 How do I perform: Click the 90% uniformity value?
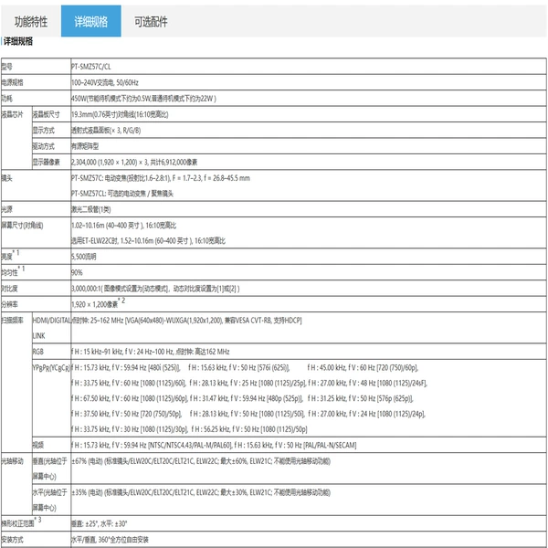(x=77, y=272)
